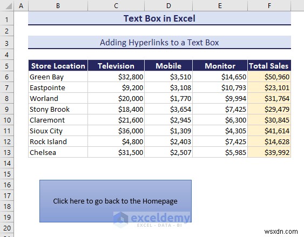Select Eastpointe Monitor value $10,793
The image size is (304, 237).
220,87
